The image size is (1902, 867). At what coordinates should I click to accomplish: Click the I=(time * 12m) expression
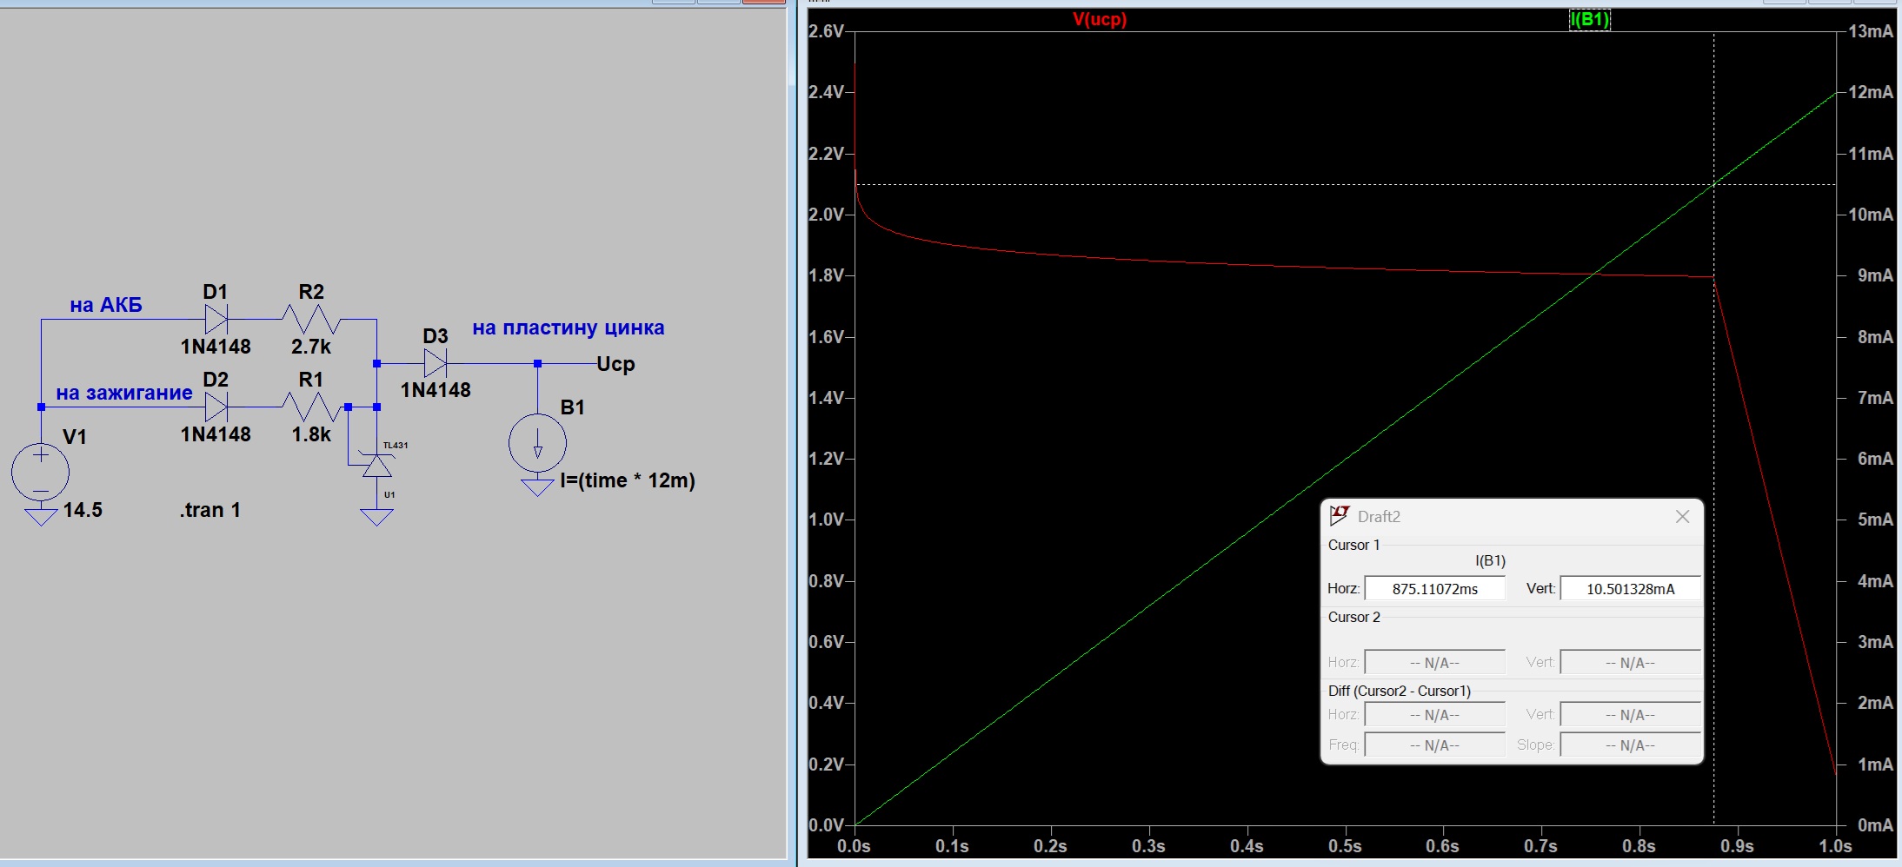[628, 480]
